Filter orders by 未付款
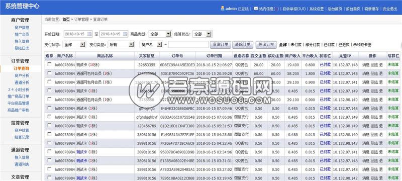 pyautogui.click(x=296, y=45)
